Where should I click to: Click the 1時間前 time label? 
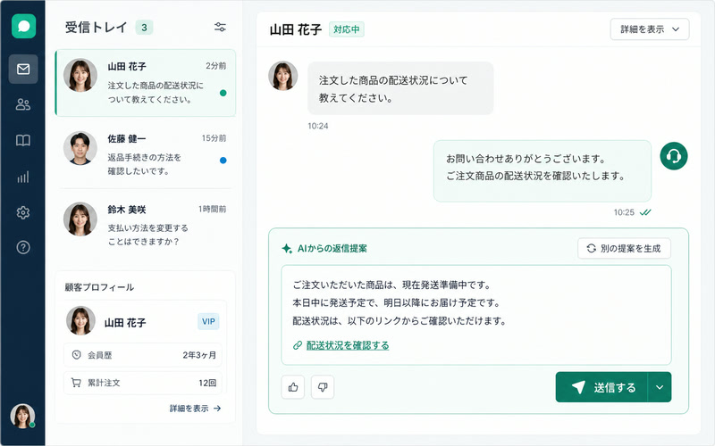click(x=212, y=209)
